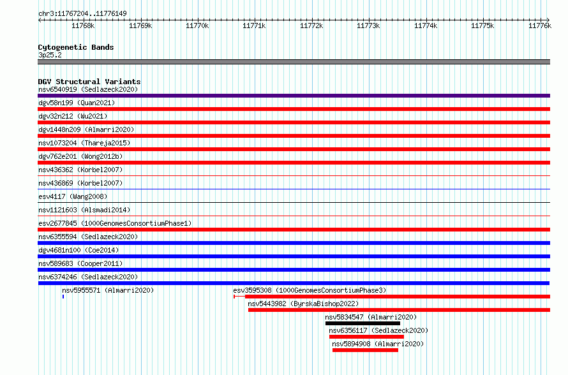Click the thin blue nsv436869 line
The width and height of the screenshot is (568, 375).
(294, 189)
